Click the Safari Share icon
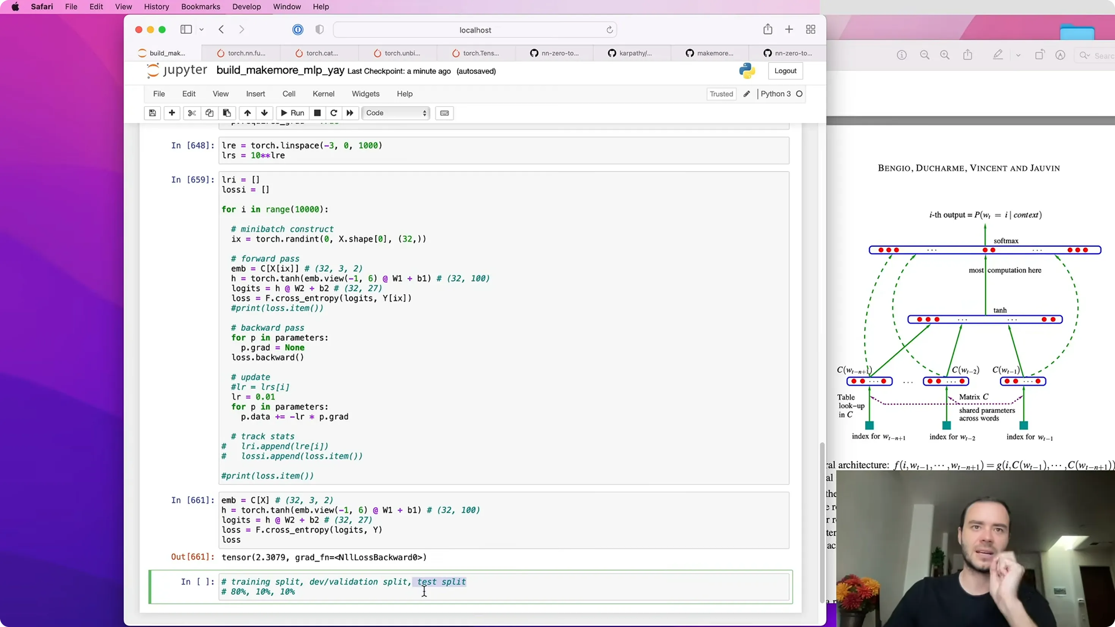The width and height of the screenshot is (1115, 627). [768, 30]
